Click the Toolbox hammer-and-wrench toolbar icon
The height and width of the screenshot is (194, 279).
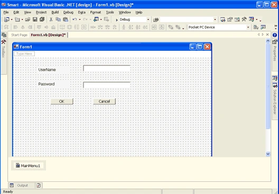(x=244, y=19)
